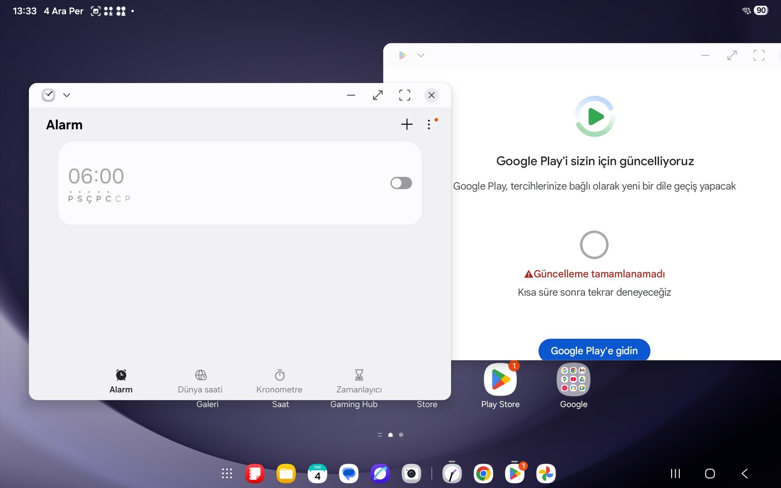The image size is (781, 488).
Task: Go to the second home screen page dot
Action: click(401, 435)
